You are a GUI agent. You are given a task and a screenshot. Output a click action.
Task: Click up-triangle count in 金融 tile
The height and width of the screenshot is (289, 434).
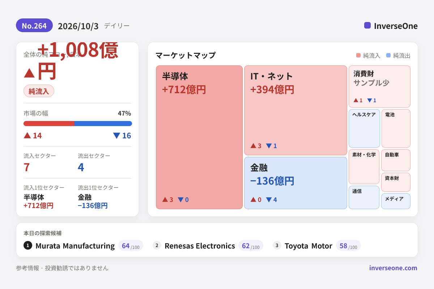coord(256,199)
